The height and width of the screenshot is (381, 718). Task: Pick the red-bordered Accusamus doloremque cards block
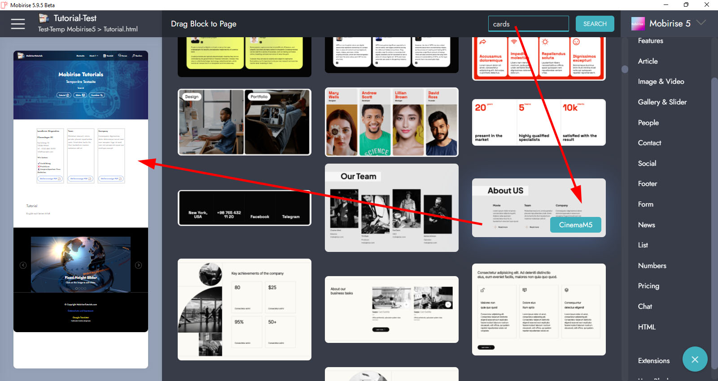pos(539,58)
